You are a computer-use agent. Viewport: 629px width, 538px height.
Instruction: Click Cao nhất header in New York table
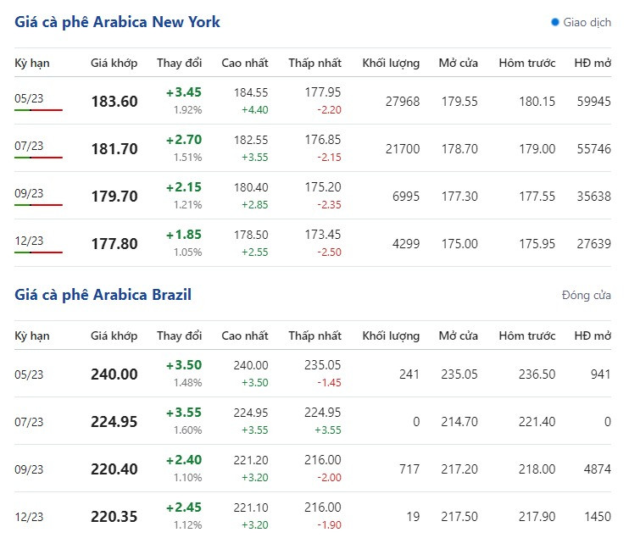(x=244, y=64)
